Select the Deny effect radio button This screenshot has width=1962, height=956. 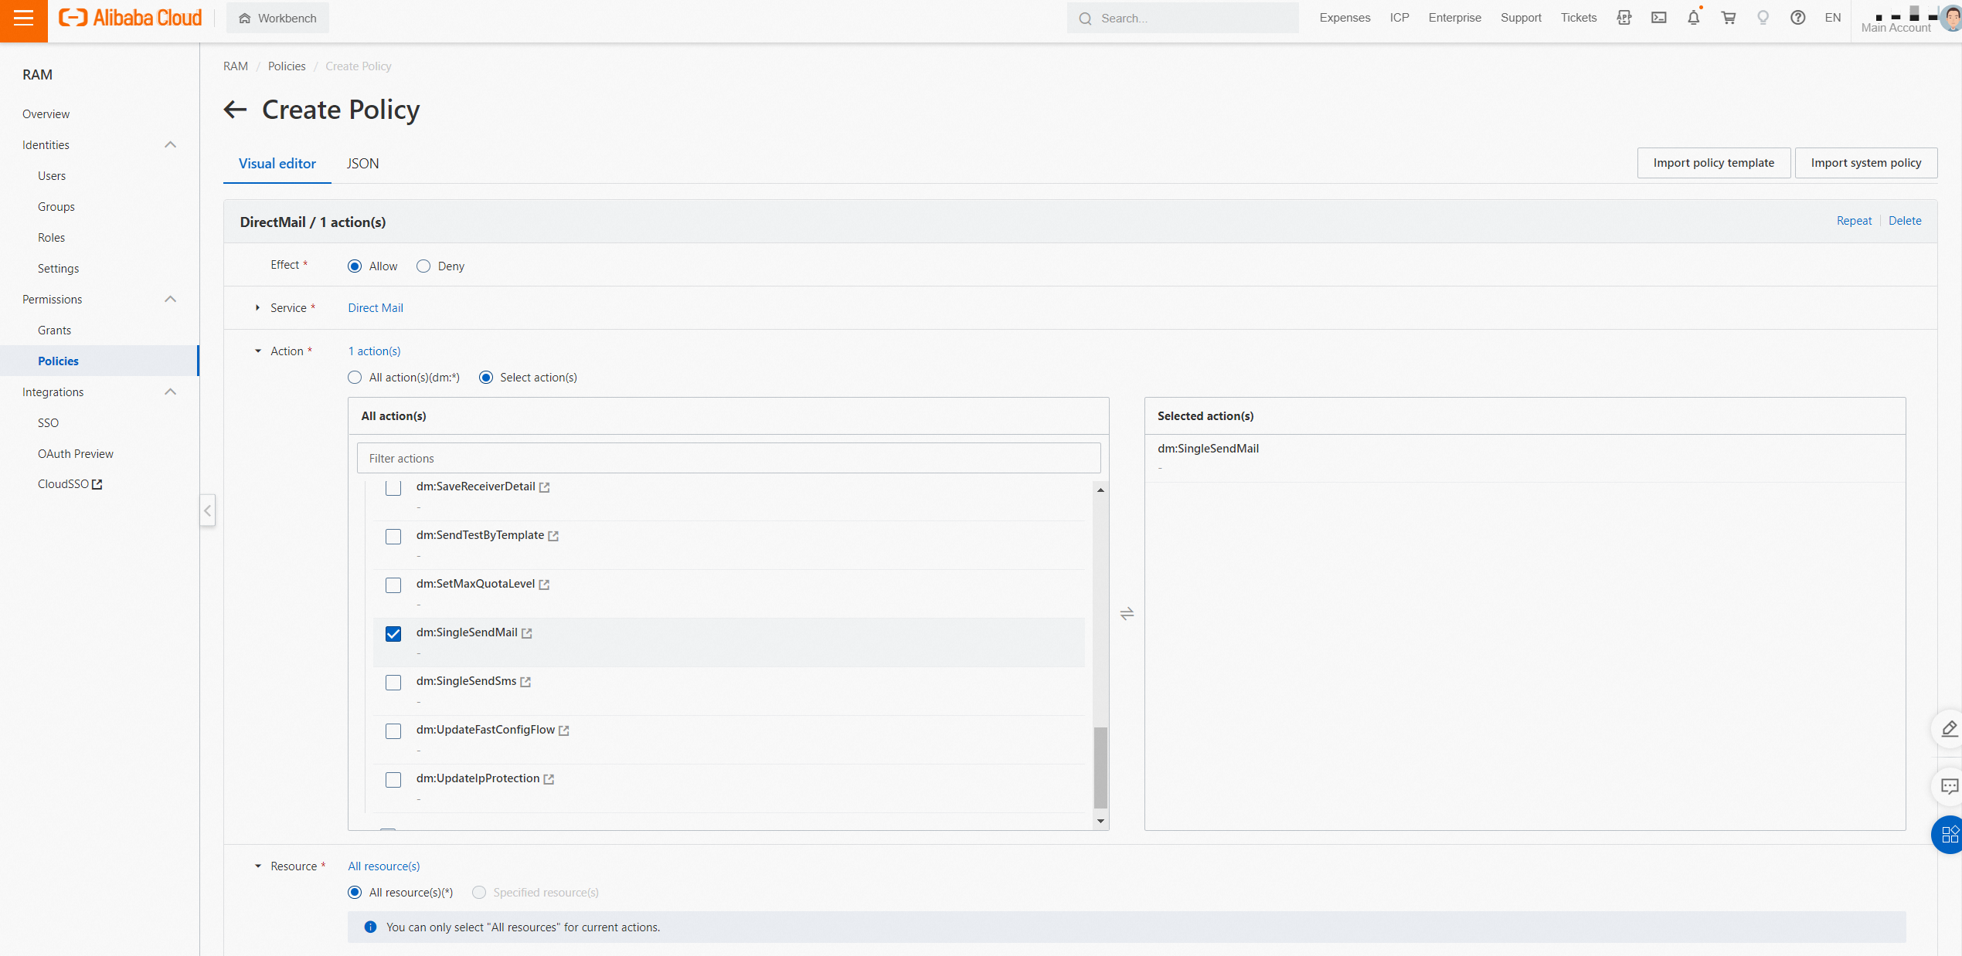(423, 266)
